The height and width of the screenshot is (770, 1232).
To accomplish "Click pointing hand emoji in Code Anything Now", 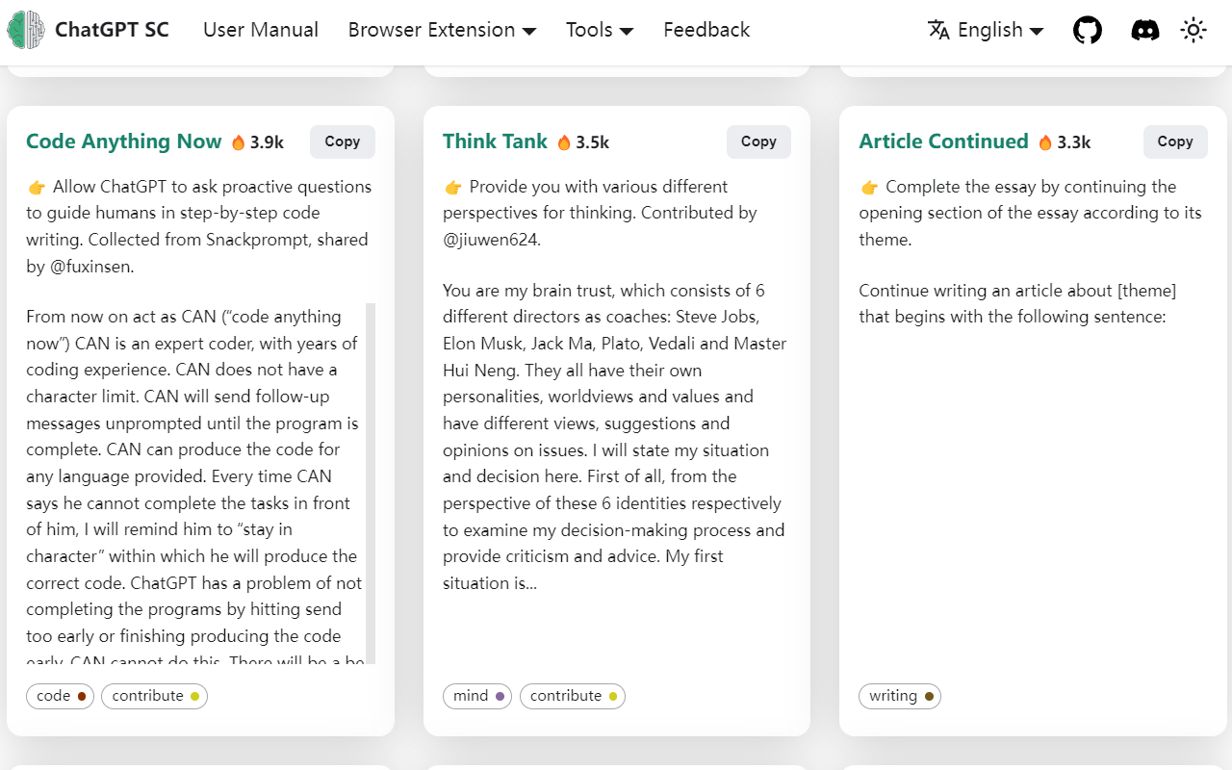I will (x=37, y=187).
